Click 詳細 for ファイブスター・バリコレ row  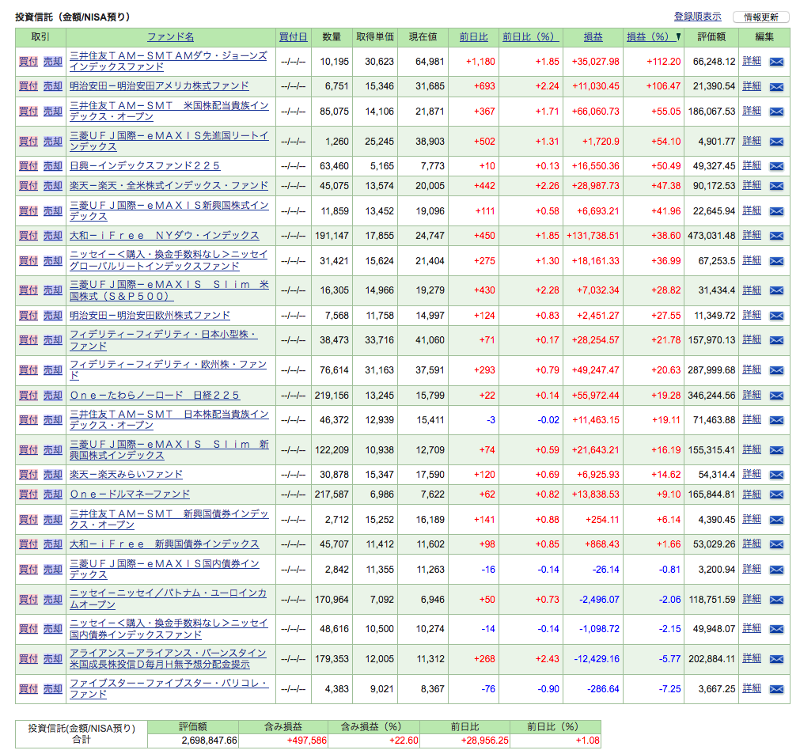pos(752,688)
